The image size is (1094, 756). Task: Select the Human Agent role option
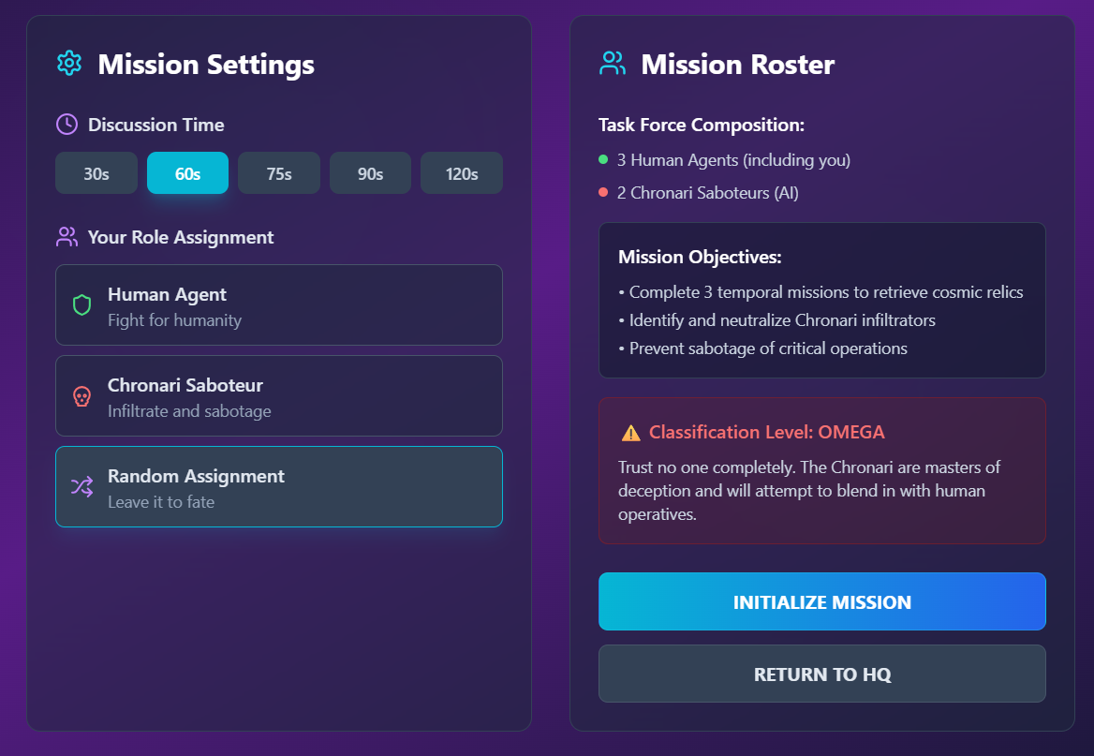click(279, 305)
